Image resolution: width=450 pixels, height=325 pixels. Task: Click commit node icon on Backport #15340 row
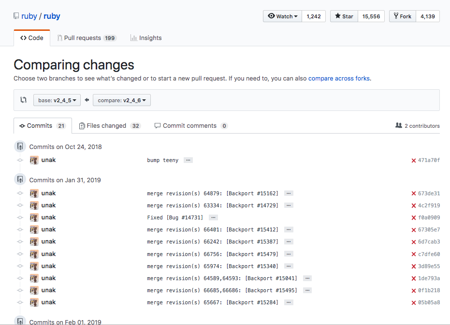(20, 266)
